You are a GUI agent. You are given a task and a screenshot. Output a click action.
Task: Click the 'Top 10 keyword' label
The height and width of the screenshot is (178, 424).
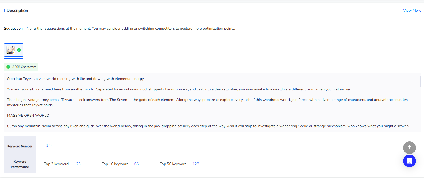[x=115, y=164]
